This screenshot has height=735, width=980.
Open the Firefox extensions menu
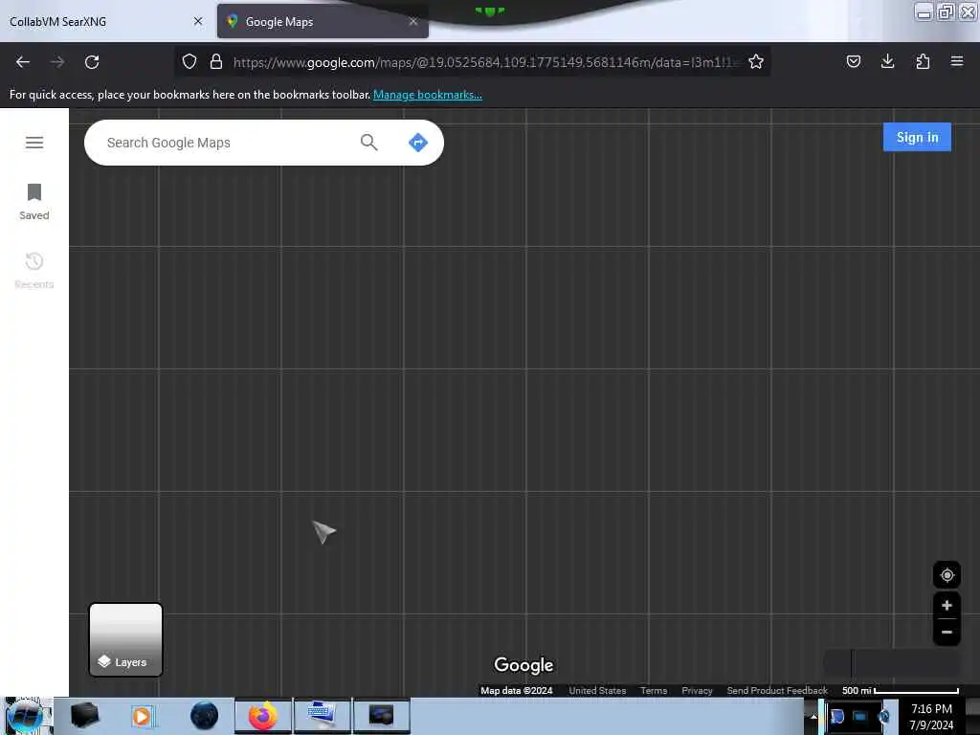(x=923, y=61)
